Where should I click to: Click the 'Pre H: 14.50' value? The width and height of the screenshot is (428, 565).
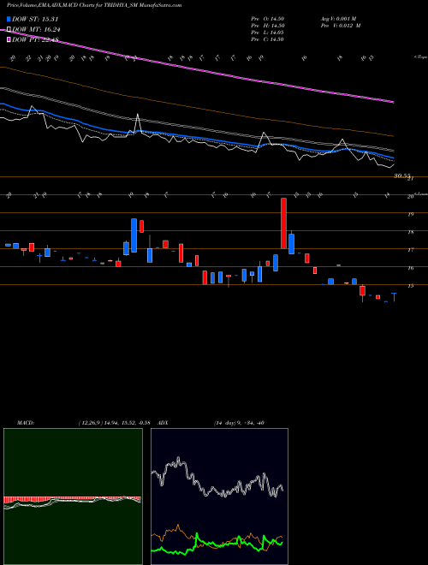[x=267, y=26]
